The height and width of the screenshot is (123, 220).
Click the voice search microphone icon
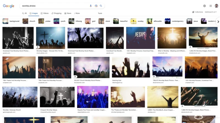[91, 6]
